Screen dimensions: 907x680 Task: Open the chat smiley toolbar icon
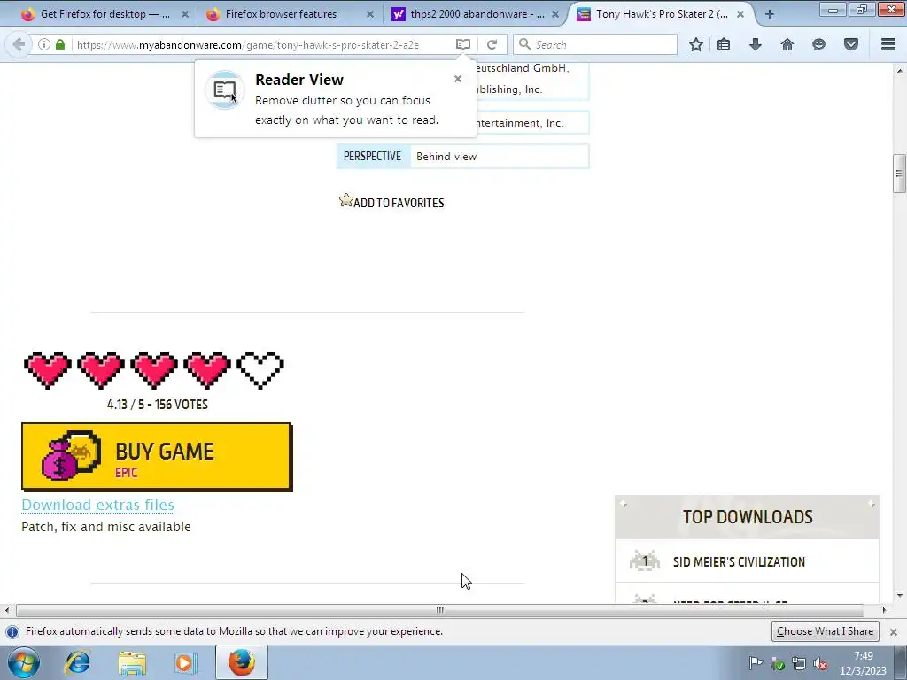point(818,44)
